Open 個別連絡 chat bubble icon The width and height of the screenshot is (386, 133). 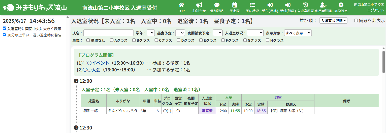pos(217,5)
